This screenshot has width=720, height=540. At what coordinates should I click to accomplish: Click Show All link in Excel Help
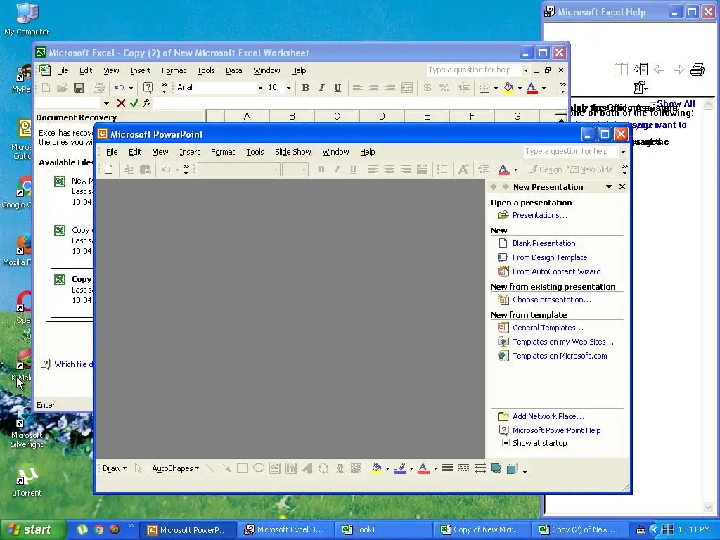[x=676, y=104]
